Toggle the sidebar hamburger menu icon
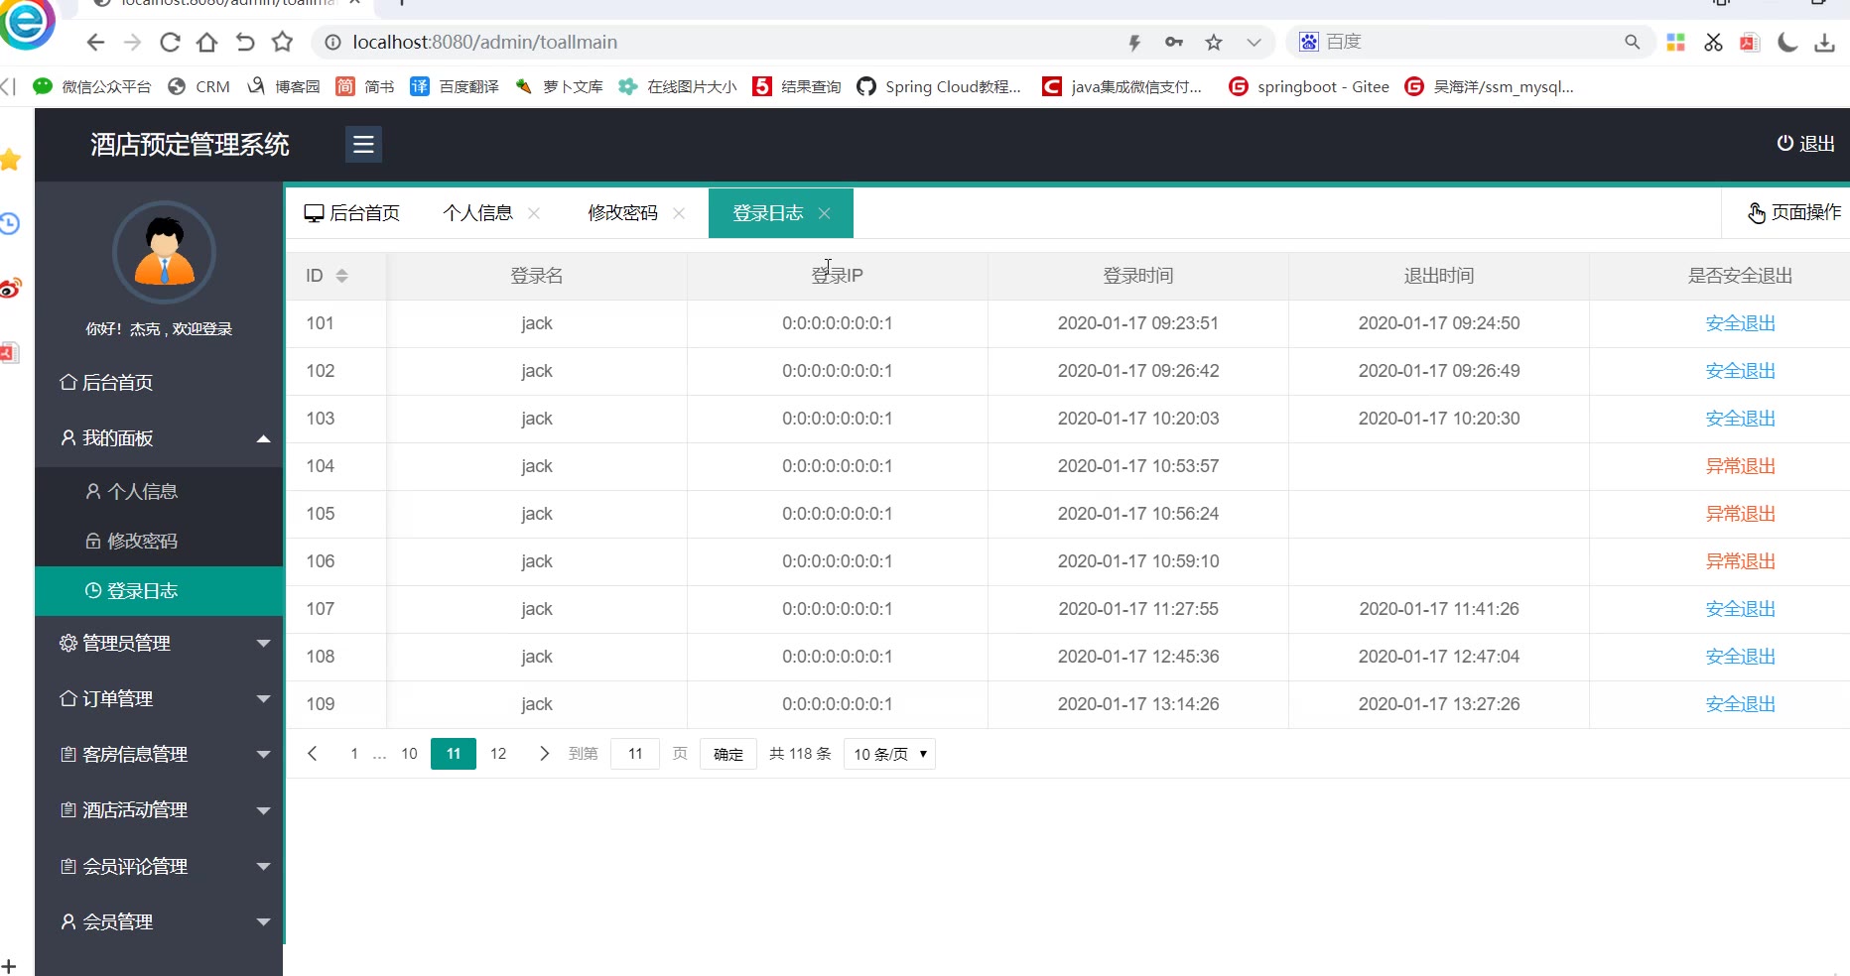 363,145
